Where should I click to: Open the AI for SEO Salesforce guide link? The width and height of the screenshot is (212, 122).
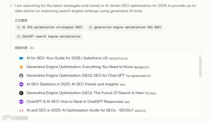pos(67,58)
